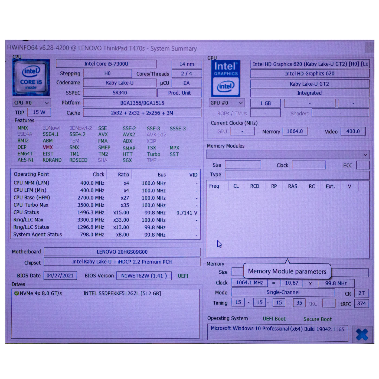Click the EA microcode field
This screenshot has width=379, height=379.
tap(187, 83)
